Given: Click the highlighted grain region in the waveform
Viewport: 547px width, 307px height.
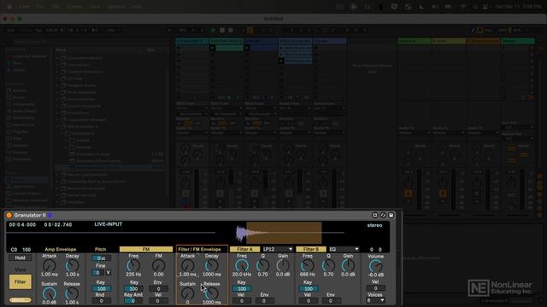Looking at the screenshot, I should [284, 233].
